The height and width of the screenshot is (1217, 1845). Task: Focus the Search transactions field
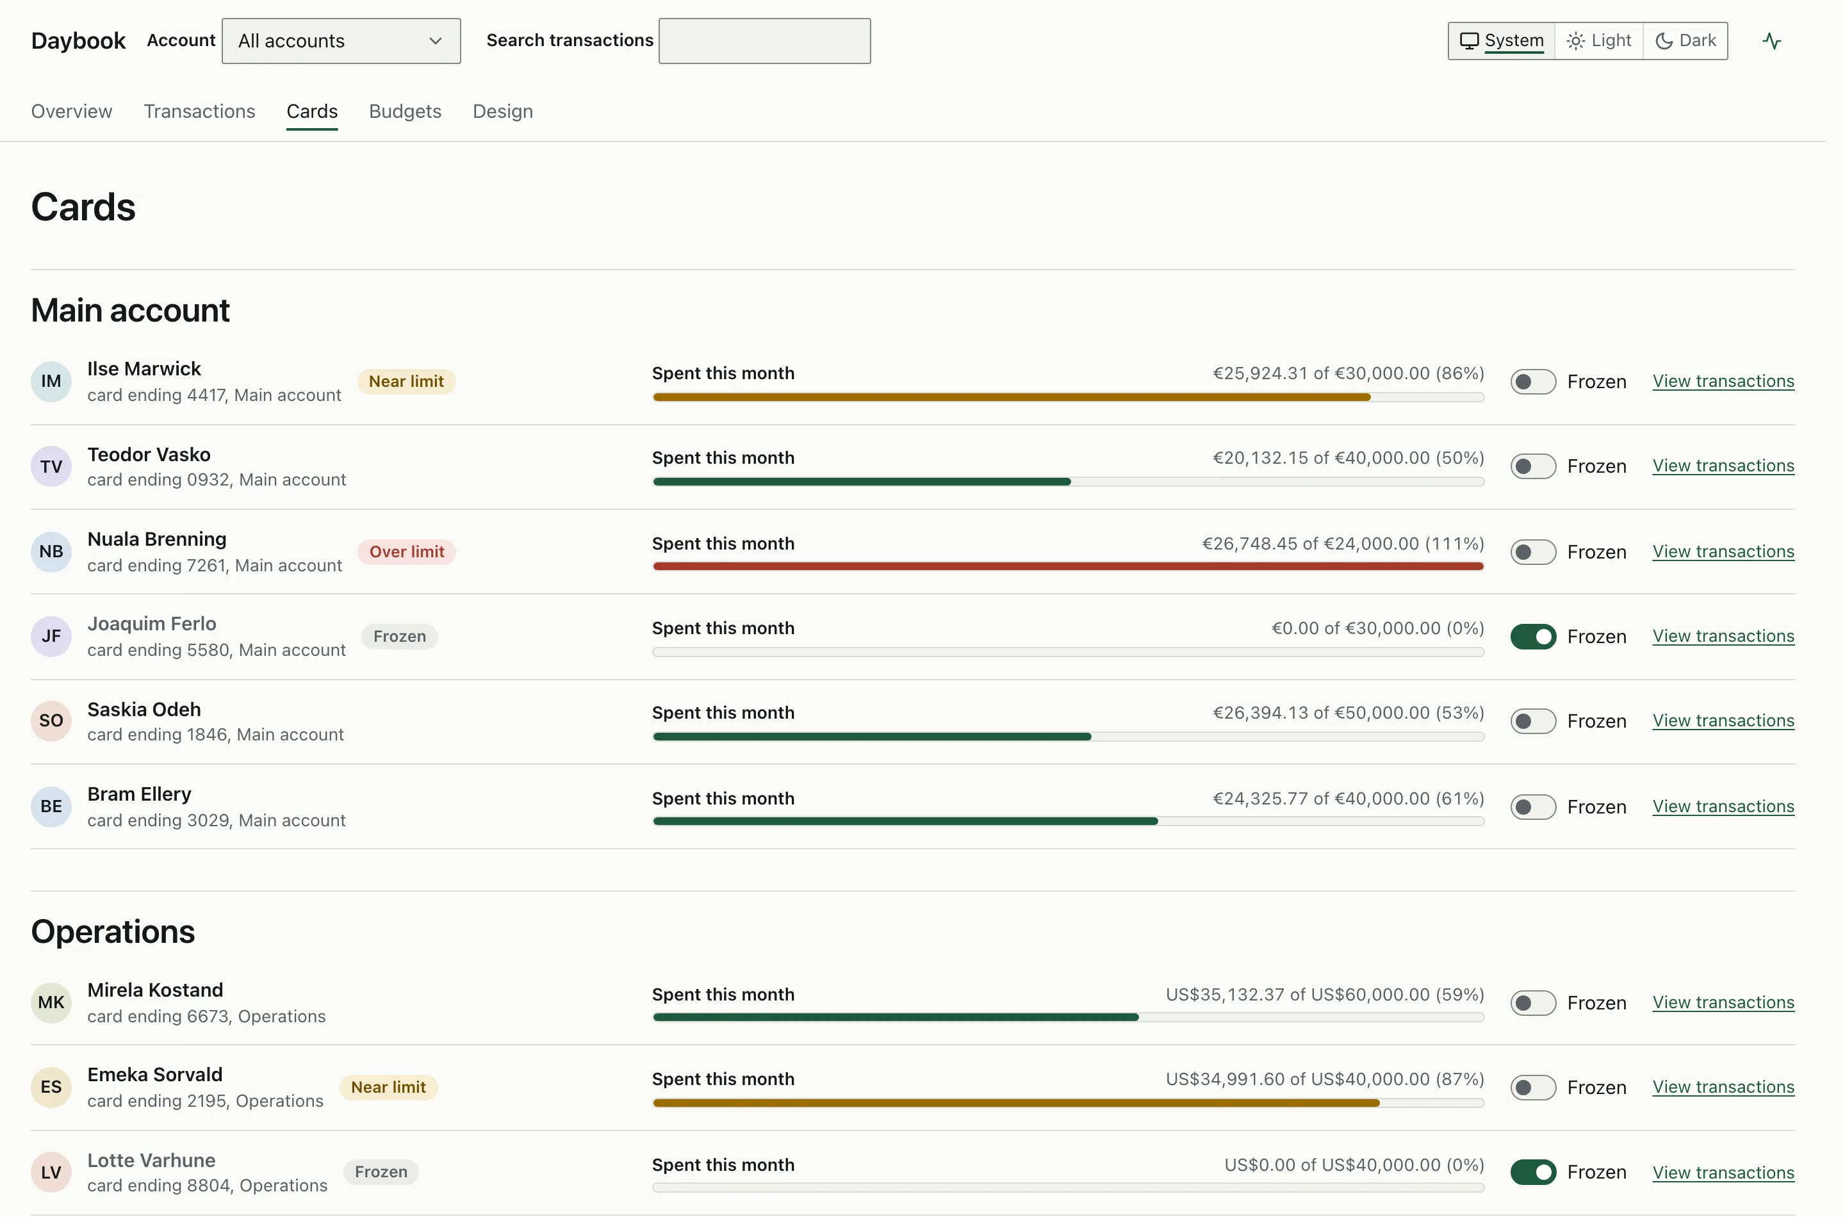[764, 41]
